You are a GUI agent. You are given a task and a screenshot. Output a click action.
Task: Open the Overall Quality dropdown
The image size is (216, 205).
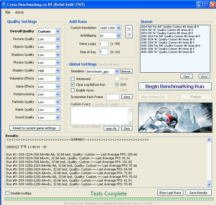coord(58,31)
